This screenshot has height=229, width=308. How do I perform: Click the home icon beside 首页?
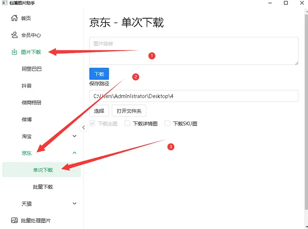click(14, 18)
